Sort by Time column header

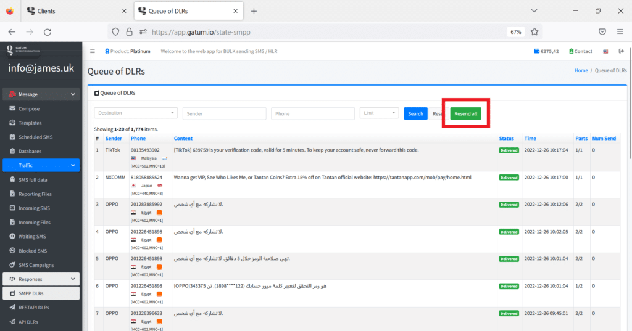(x=530, y=138)
